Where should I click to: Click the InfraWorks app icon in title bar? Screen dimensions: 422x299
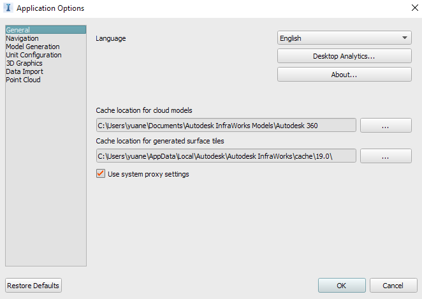[x=8, y=8]
